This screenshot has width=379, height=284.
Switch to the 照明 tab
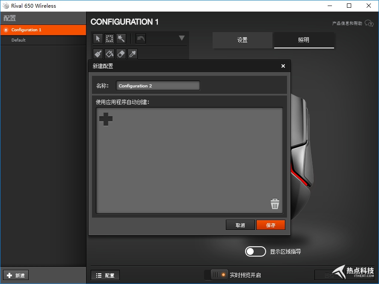point(304,40)
